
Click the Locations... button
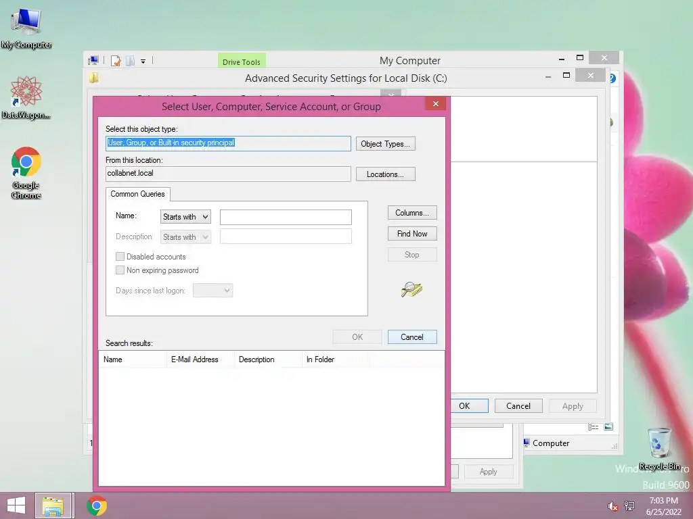(385, 174)
